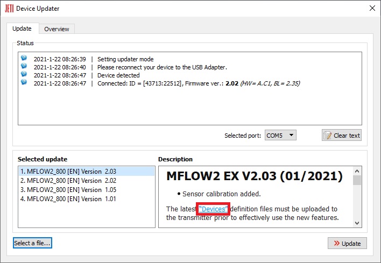The width and height of the screenshot is (381, 263).
Task: Click the description scrollbar thumb
Action: click(357, 180)
